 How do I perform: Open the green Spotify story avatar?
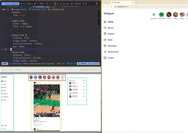click(x=162, y=15)
